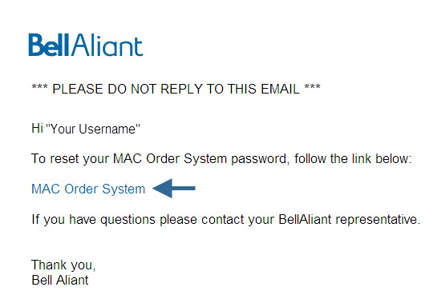This screenshot has width=425, height=291.
Task: Click the Bell Aliant signature text
Action: click(60, 280)
